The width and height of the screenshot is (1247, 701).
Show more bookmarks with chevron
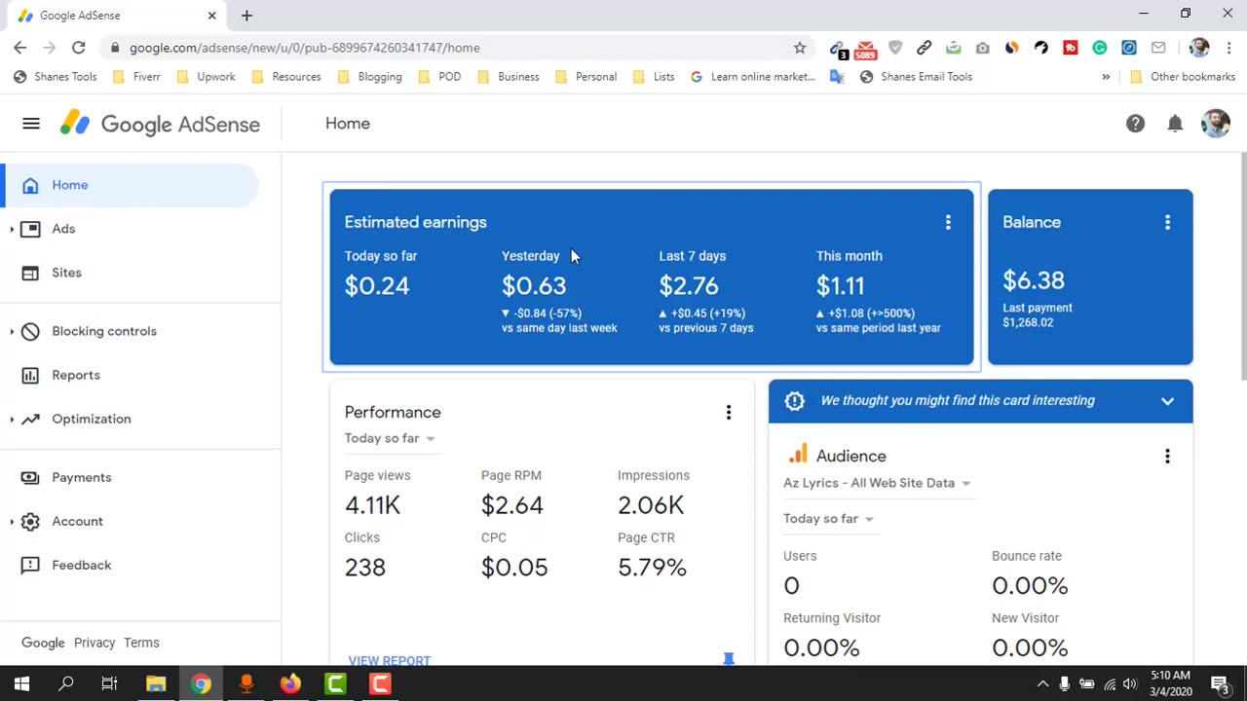[1106, 77]
